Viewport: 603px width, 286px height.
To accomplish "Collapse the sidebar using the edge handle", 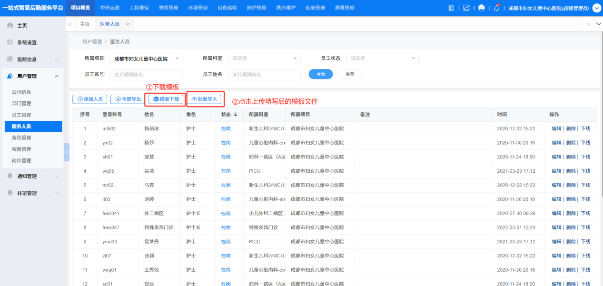I will point(67,152).
